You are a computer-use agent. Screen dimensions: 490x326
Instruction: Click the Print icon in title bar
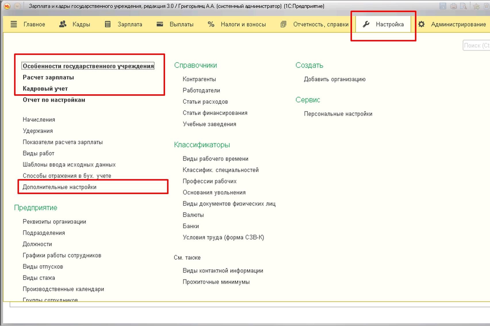(453, 6)
